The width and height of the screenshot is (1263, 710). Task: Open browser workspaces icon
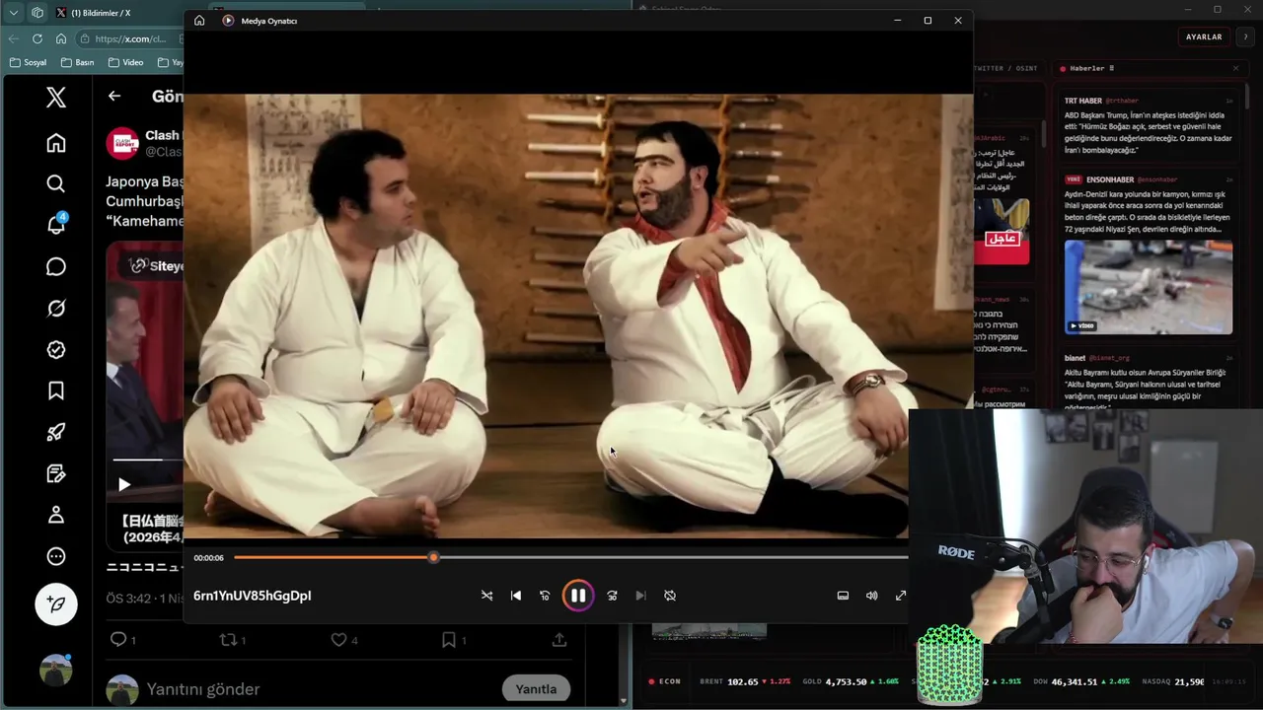click(37, 13)
